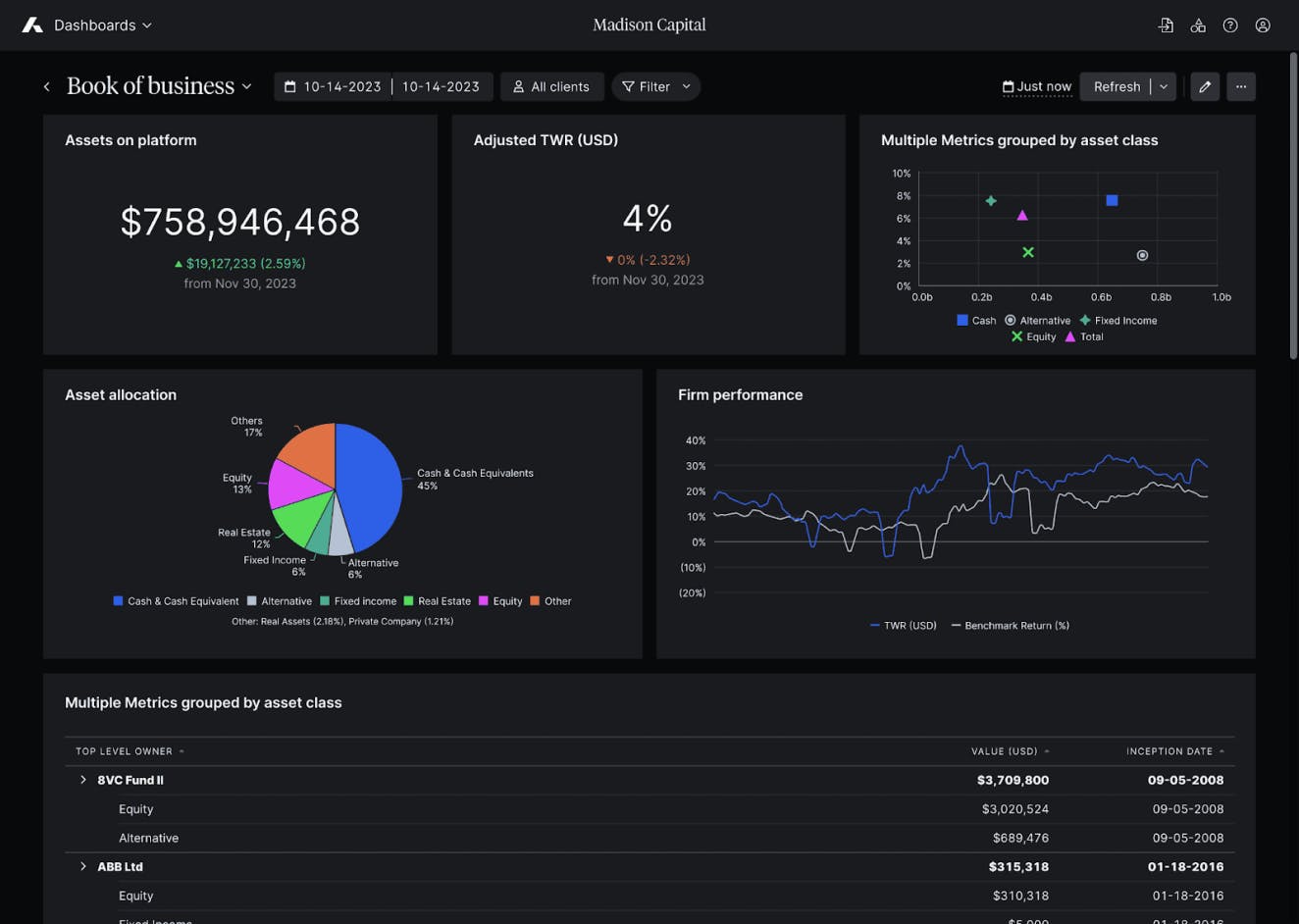The image size is (1299, 924).
Task: Open the help question mark icon
Action: pos(1230,26)
